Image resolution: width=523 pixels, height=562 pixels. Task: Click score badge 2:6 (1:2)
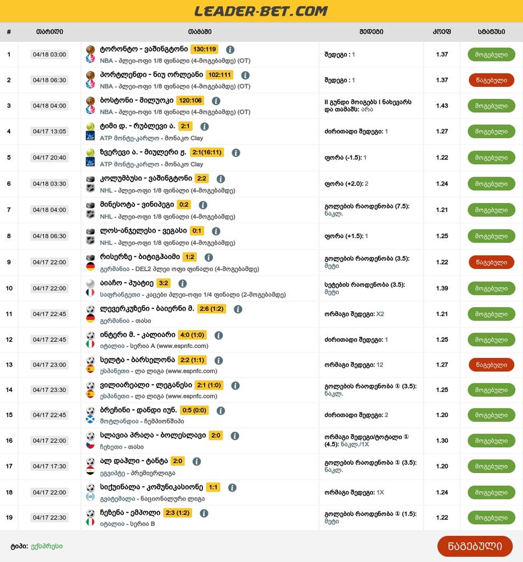[211, 309]
